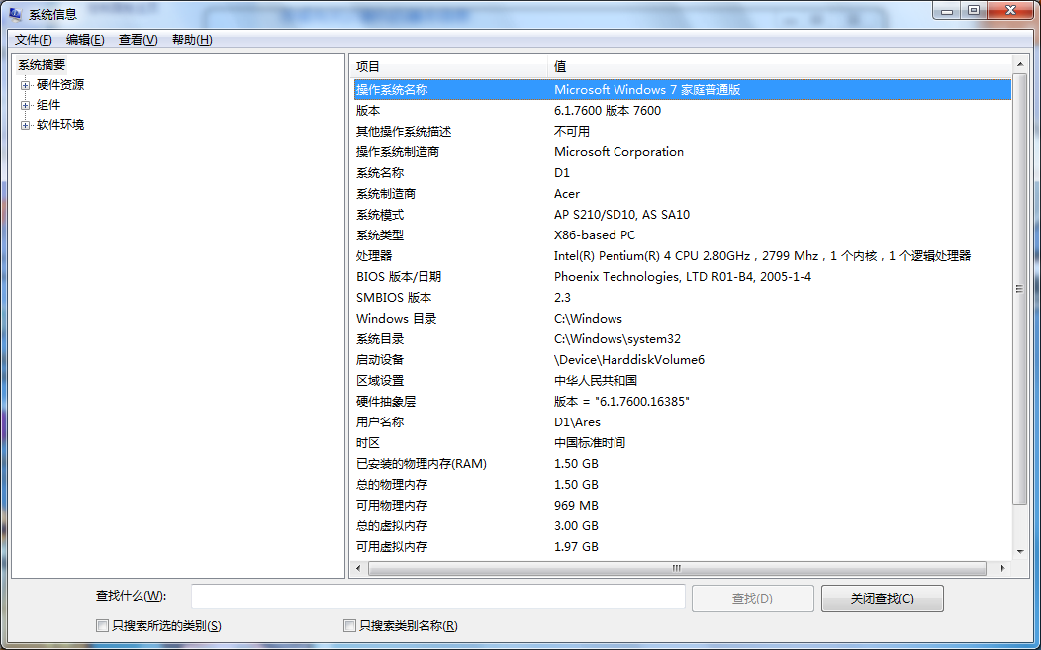The height and width of the screenshot is (650, 1041).
Task: Select the 处理器 row
Action: pyautogui.click(x=682, y=255)
